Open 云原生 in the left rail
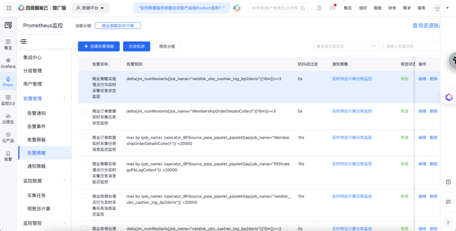456x231 pixels. coord(8,119)
